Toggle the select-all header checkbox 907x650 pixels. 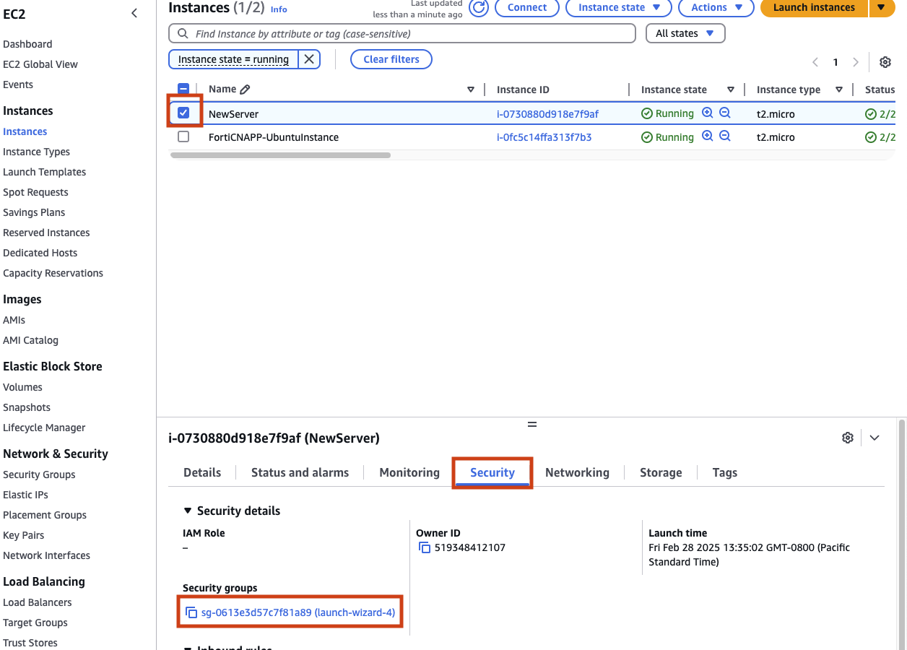(x=183, y=89)
